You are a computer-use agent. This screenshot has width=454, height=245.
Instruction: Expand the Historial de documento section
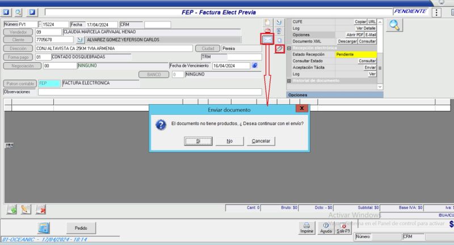[x=289, y=80]
